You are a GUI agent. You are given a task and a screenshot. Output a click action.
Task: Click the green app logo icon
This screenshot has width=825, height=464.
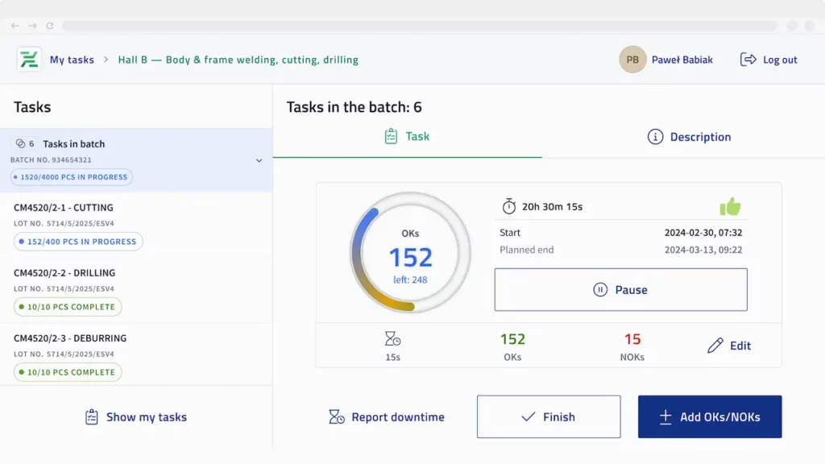point(29,60)
